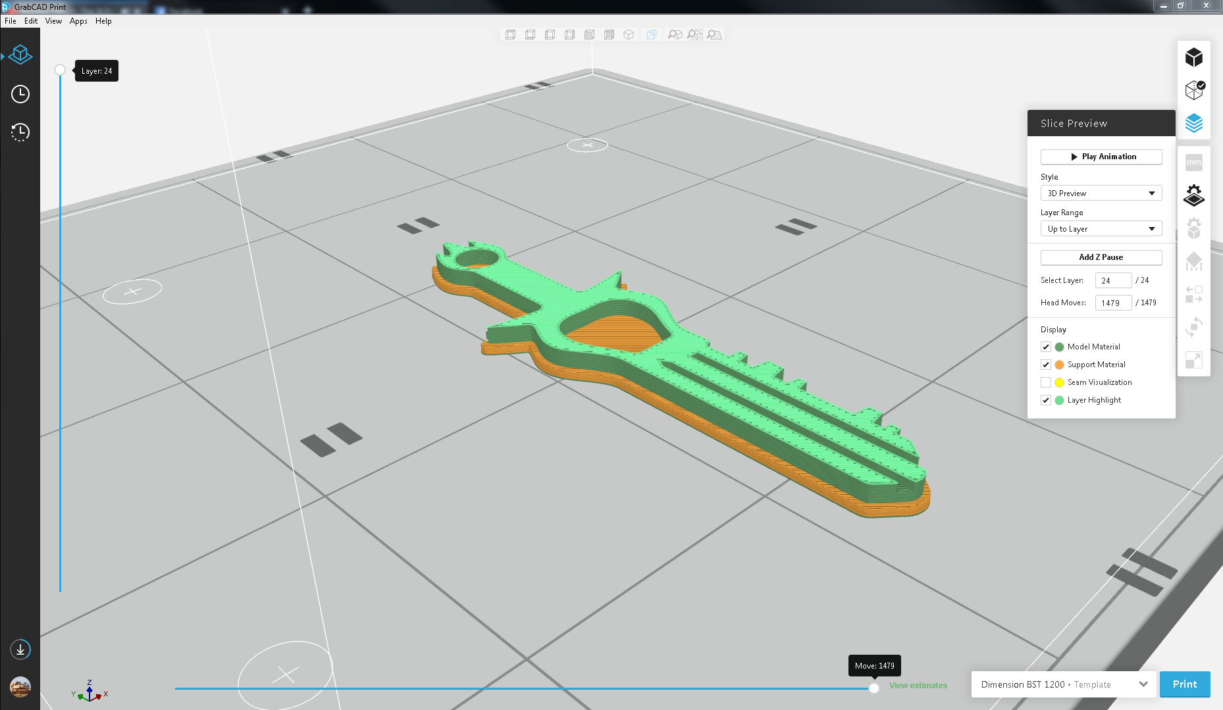Switch to Analysis Mode cube with checkmark
This screenshot has height=710, width=1223.
tap(1194, 89)
